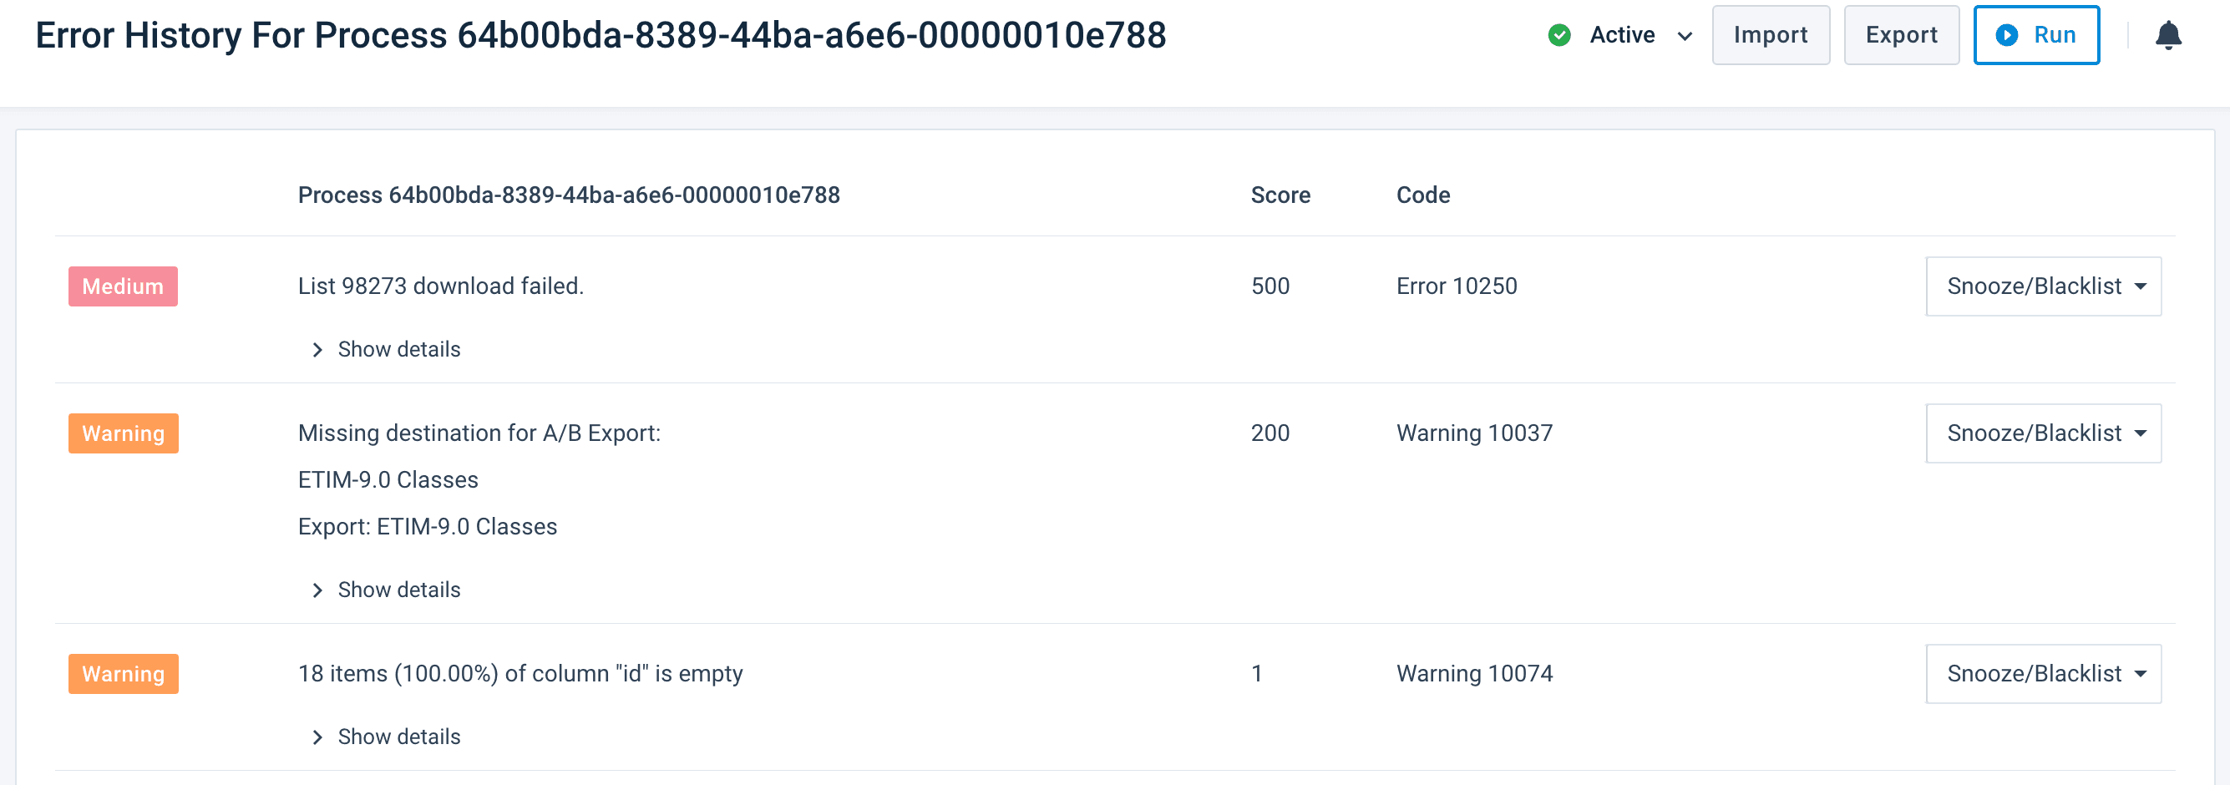Click the Warning badge for the empty column issue
Screen dimensions: 2230x785
click(123, 673)
